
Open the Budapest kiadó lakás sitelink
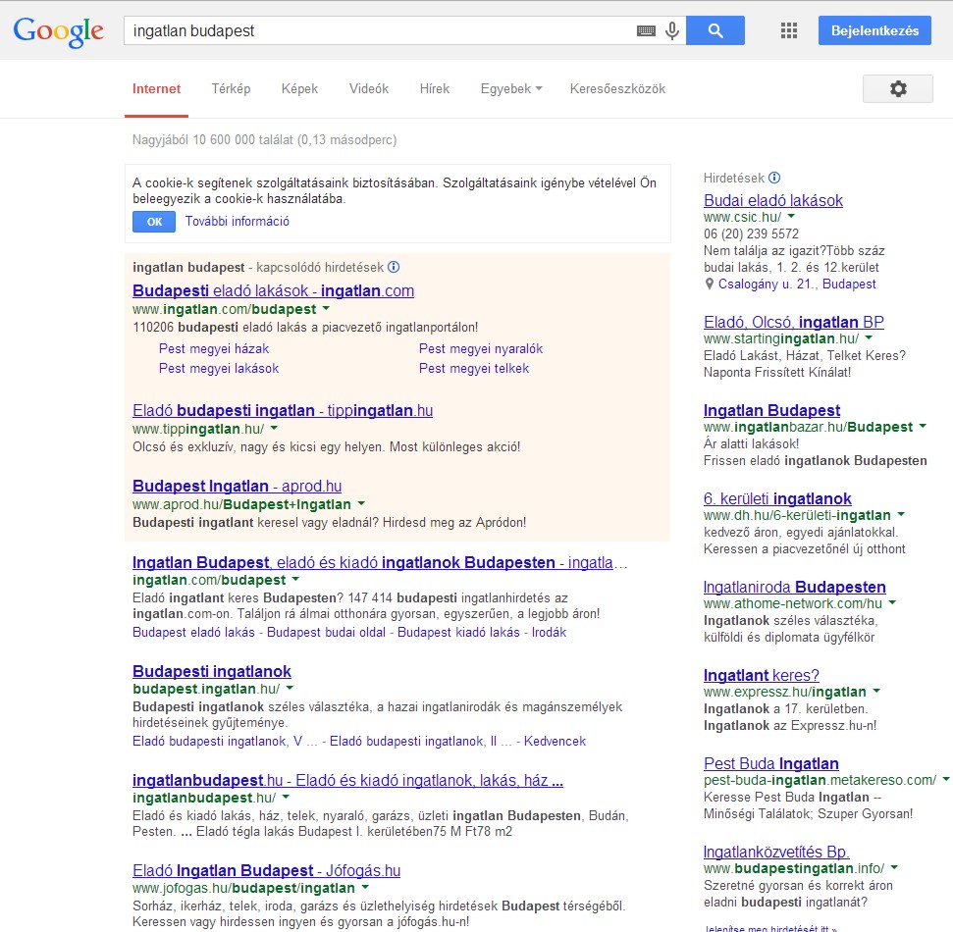tap(459, 632)
